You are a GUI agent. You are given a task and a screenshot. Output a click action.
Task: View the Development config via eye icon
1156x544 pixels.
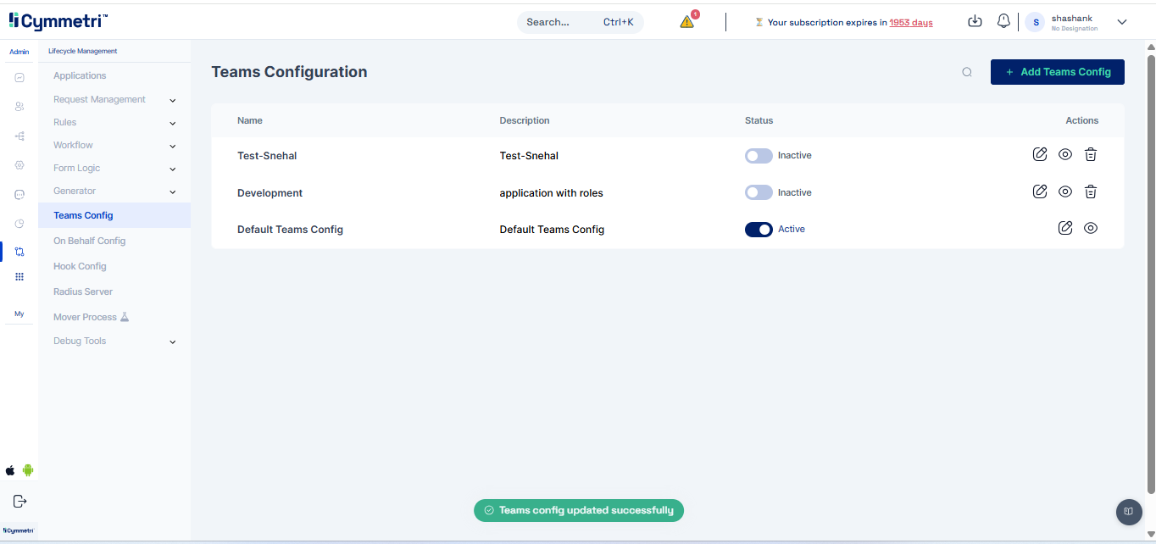1065,192
